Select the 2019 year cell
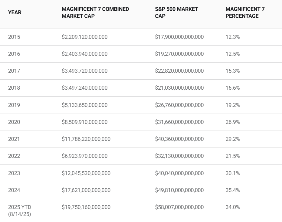The image size is (282, 222). click(14, 105)
